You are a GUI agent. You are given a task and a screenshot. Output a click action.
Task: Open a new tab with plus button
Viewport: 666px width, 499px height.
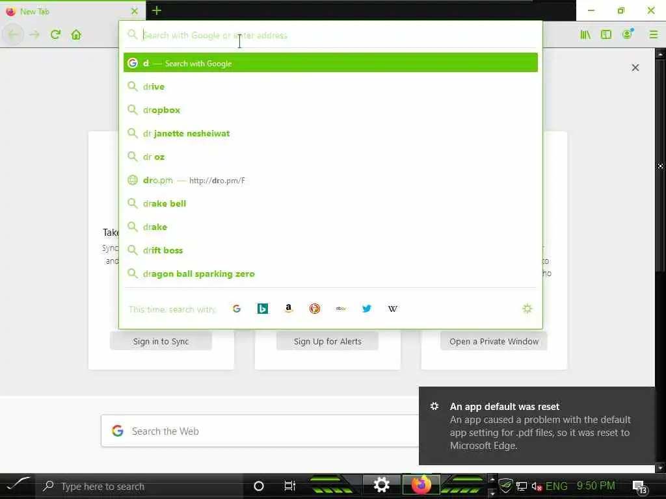point(157,10)
